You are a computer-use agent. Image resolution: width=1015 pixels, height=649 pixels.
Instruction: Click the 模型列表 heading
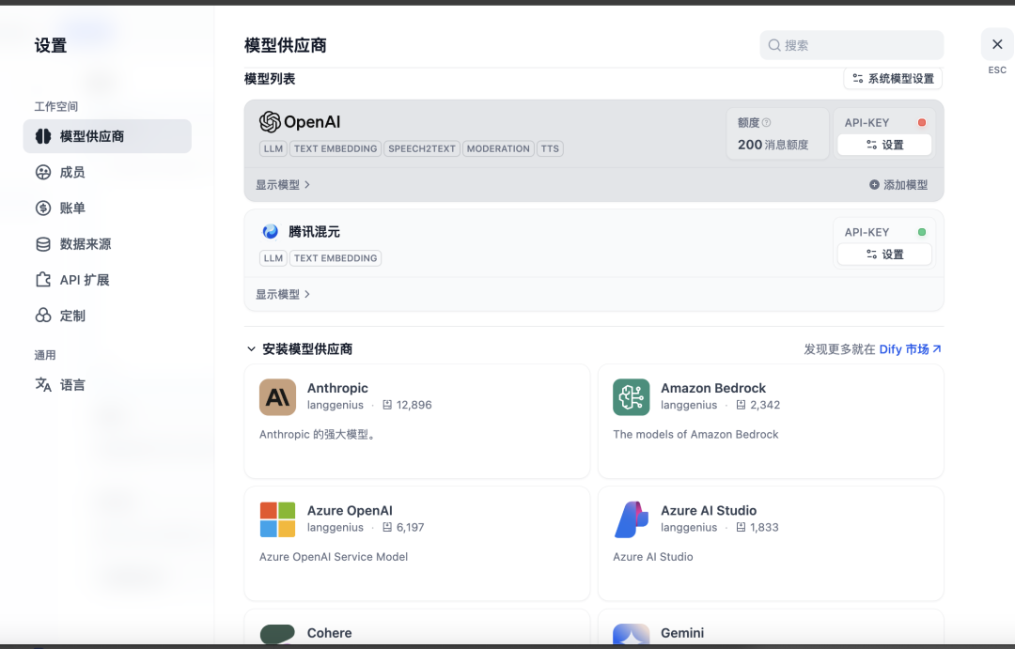pyautogui.click(x=270, y=79)
